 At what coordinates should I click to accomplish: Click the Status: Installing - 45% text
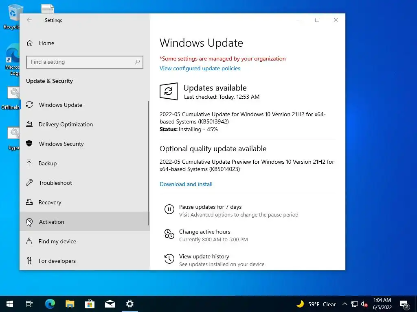tap(189, 130)
